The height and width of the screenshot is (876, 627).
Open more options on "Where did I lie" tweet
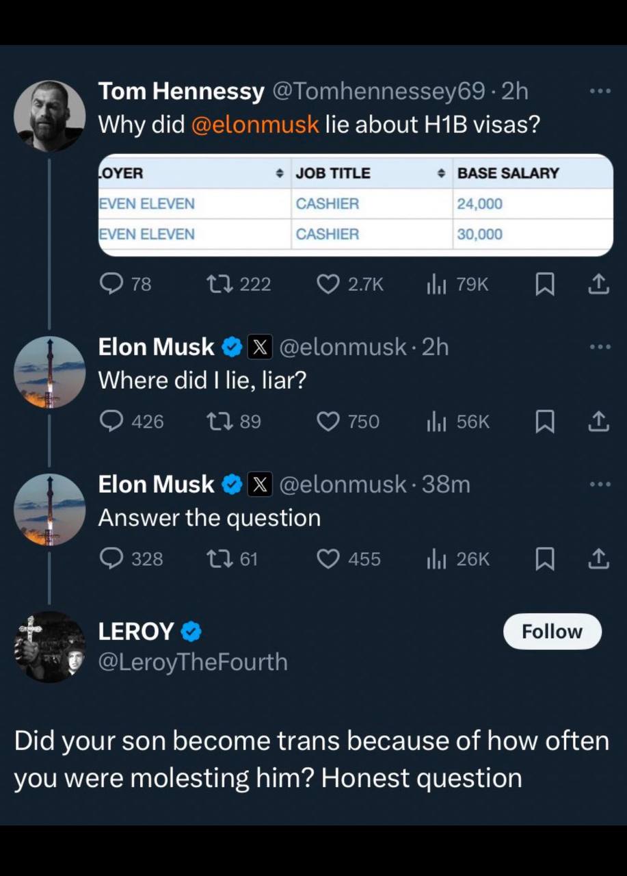[599, 347]
